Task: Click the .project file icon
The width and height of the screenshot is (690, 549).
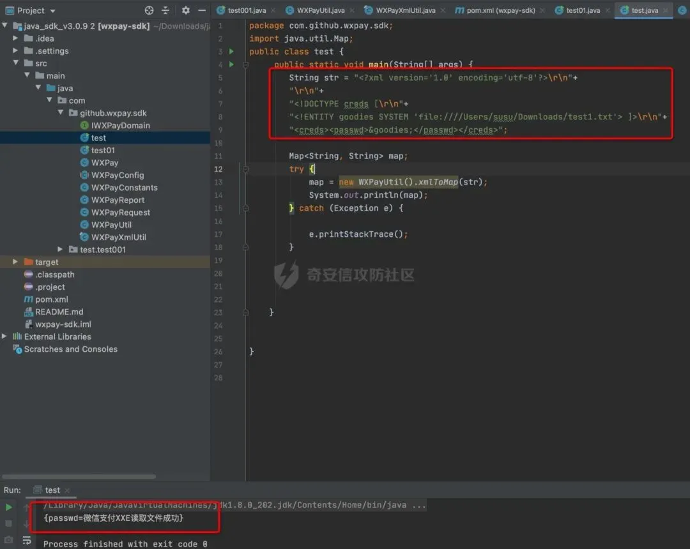Action: point(29,287)
